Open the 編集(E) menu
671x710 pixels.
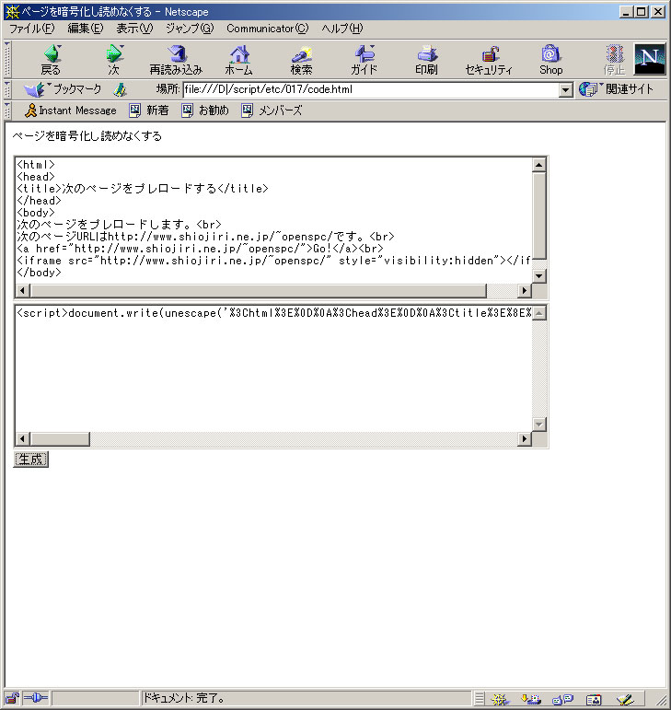pyautogui.click(x=85, y=29)
